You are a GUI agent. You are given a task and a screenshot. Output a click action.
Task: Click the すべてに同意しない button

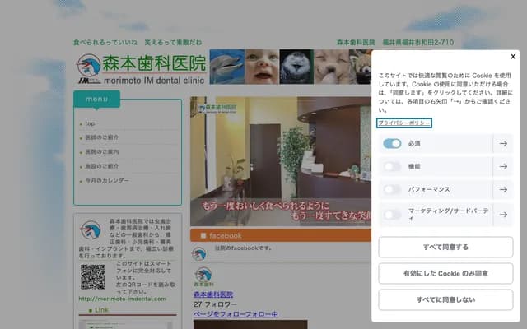pos(445,299)
